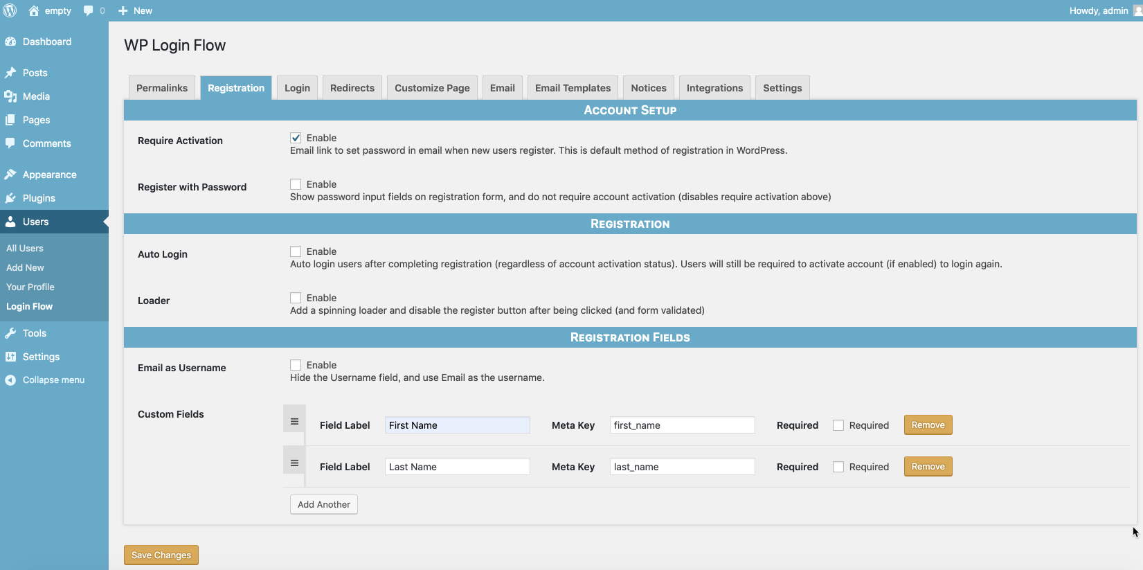Screen dimensions: 1143x570
Task: Open the plugin Settings tab
Action: point(782,88)
